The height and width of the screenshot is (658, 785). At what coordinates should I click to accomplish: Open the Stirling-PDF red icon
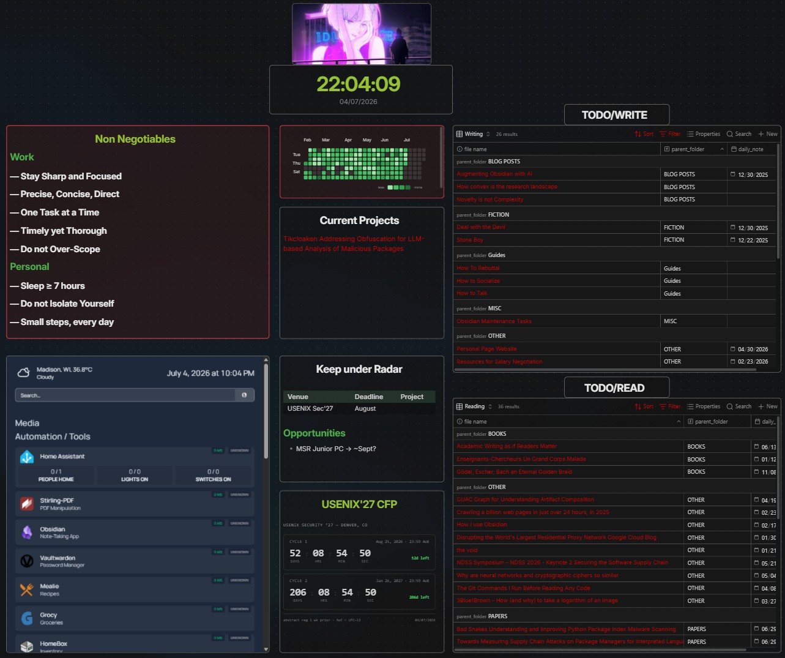[27, 504]
